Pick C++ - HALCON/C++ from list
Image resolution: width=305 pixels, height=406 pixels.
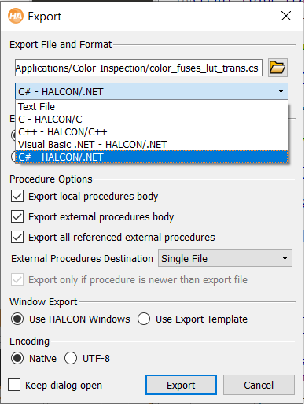152,132
